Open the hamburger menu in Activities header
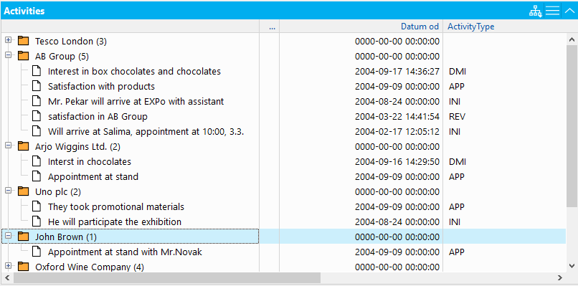Image resolution: width=578 pixels, height=286 pixels. (553, 11)
